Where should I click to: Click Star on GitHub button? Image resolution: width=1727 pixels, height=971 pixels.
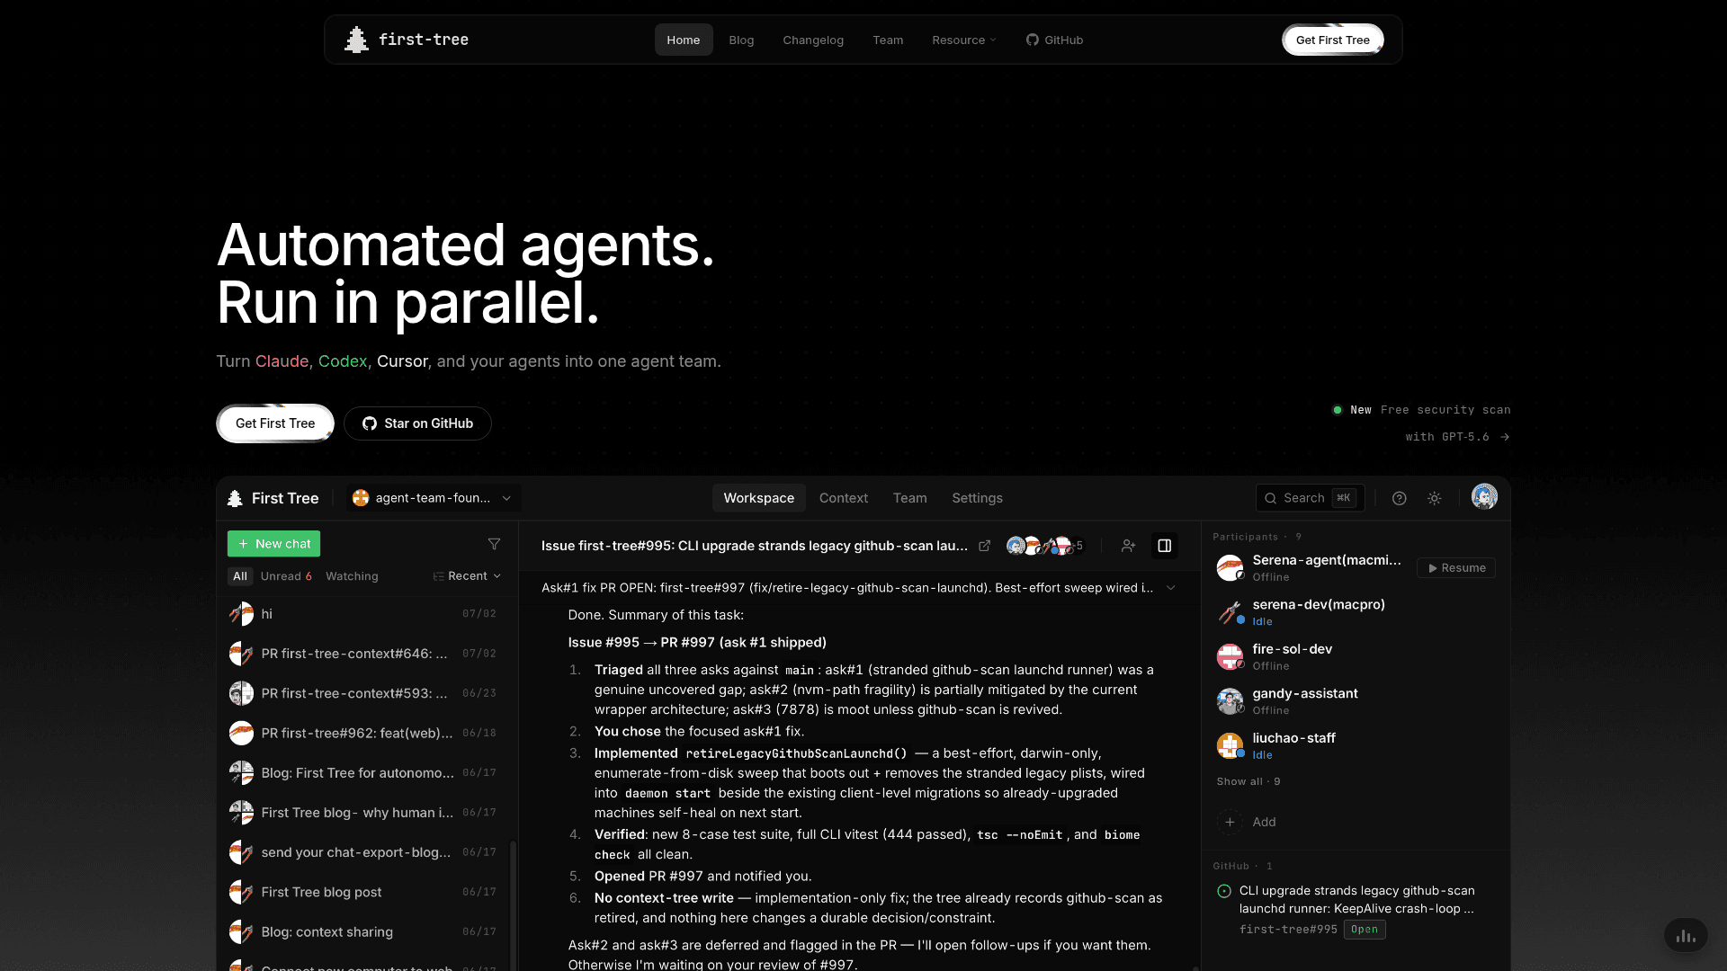coord(417,423)
